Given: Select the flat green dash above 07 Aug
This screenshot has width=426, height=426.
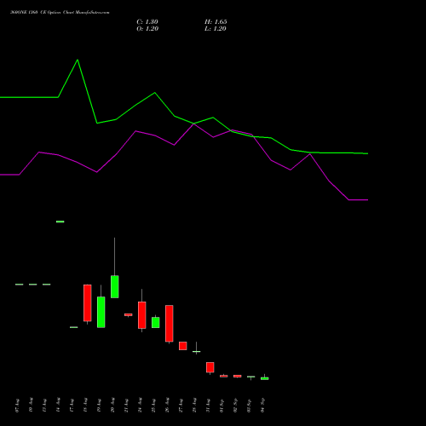Looking at the screenshot, I should (x=20, y=285).
